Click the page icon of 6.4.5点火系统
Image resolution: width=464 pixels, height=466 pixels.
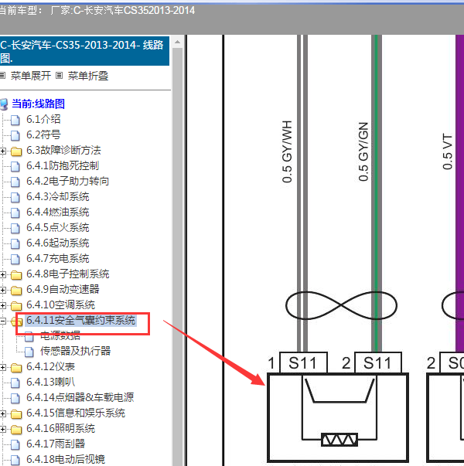pos(15,228)
